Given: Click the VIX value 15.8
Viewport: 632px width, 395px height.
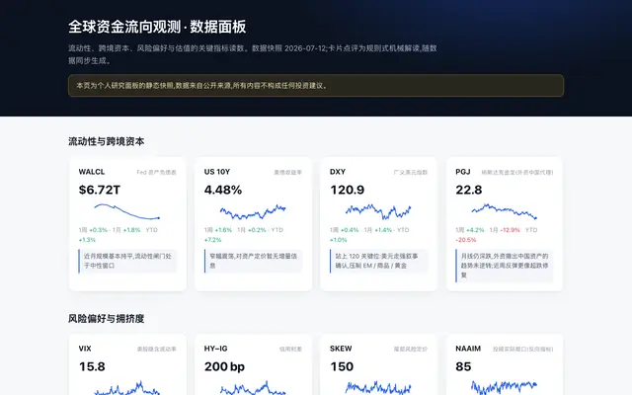Looking at the screenshot, I should [92, 366].
